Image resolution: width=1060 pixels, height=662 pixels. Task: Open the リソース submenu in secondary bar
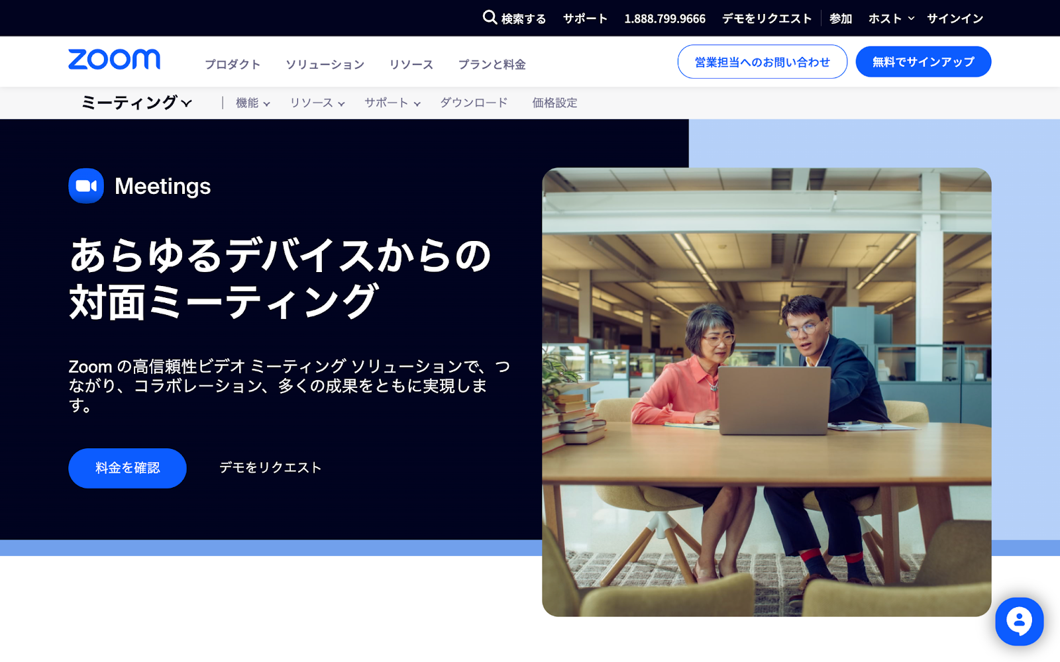pos(317,103)
